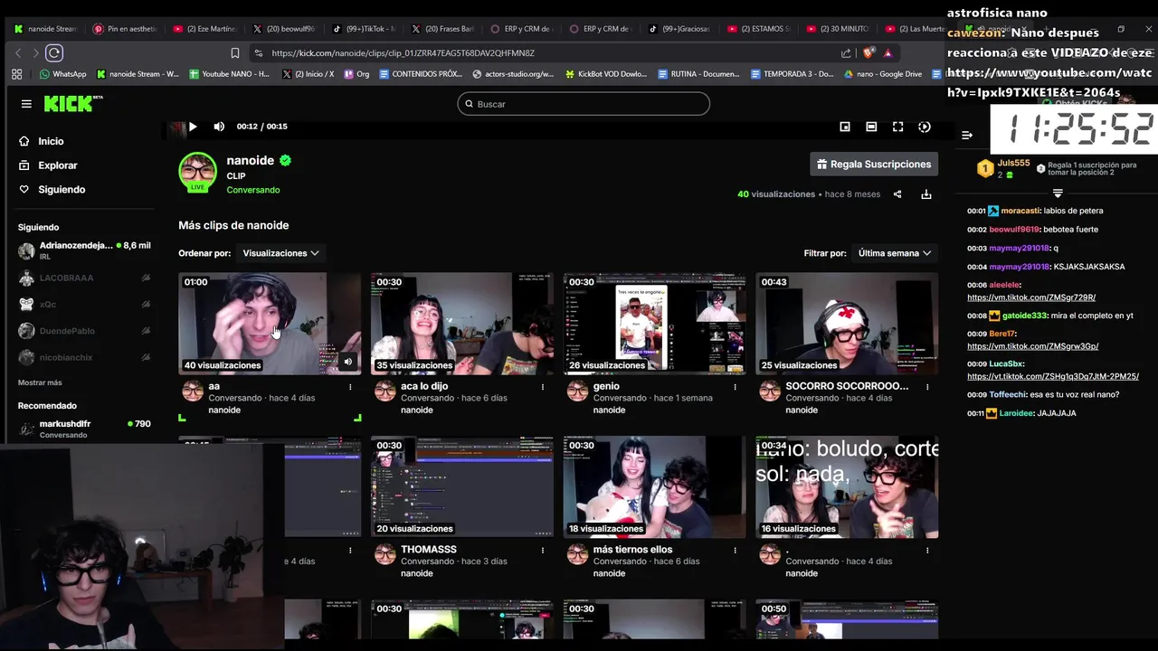This screenshot has width=1158, height=651.
Task: Select Adrianozendejas channel in the Siguiendo list
Action: click(84, 250)
